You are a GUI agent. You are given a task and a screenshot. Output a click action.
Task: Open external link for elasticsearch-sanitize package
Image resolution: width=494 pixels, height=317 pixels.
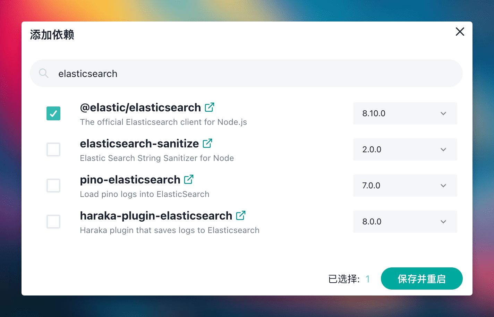[x=207, y=144]
